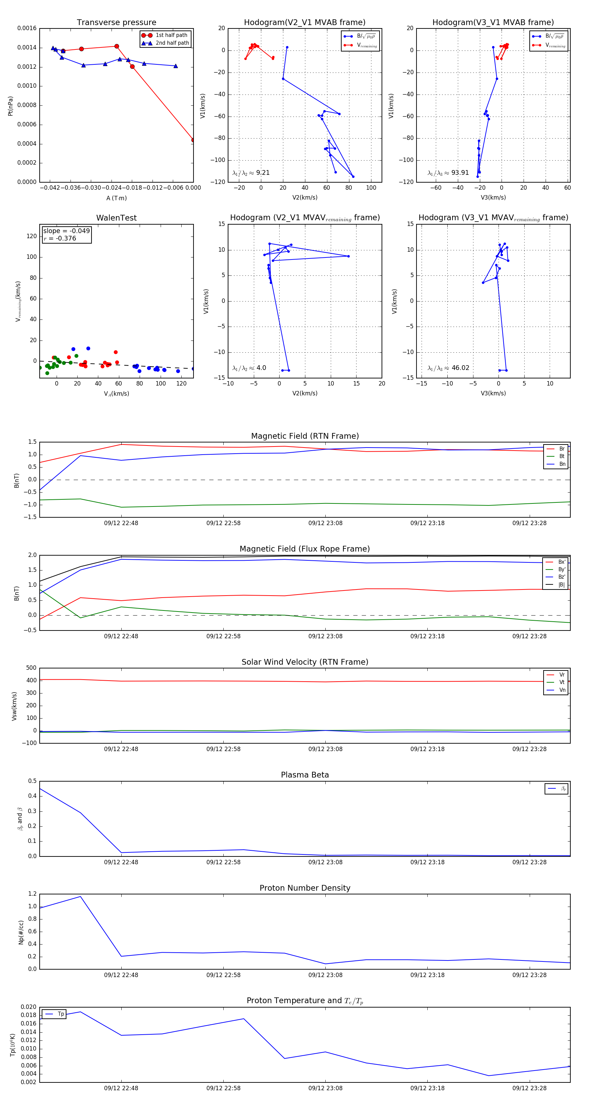Click "Proton Temperature and Te/Tp" title
The image size is (610, 1118).
(x=305, y=1001)
